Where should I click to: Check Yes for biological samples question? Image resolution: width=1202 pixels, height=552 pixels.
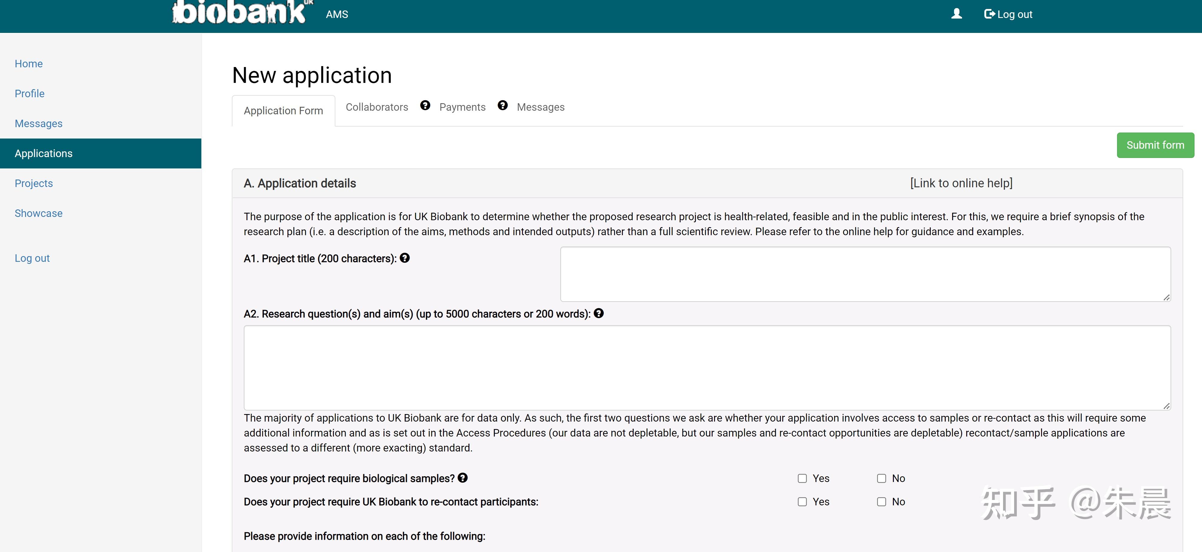pyautogui.click(x=802, y=478)
